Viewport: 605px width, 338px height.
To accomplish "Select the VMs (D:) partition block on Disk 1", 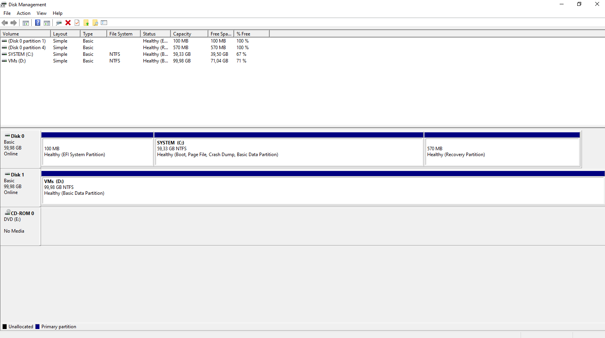I will tap(323, 188).
